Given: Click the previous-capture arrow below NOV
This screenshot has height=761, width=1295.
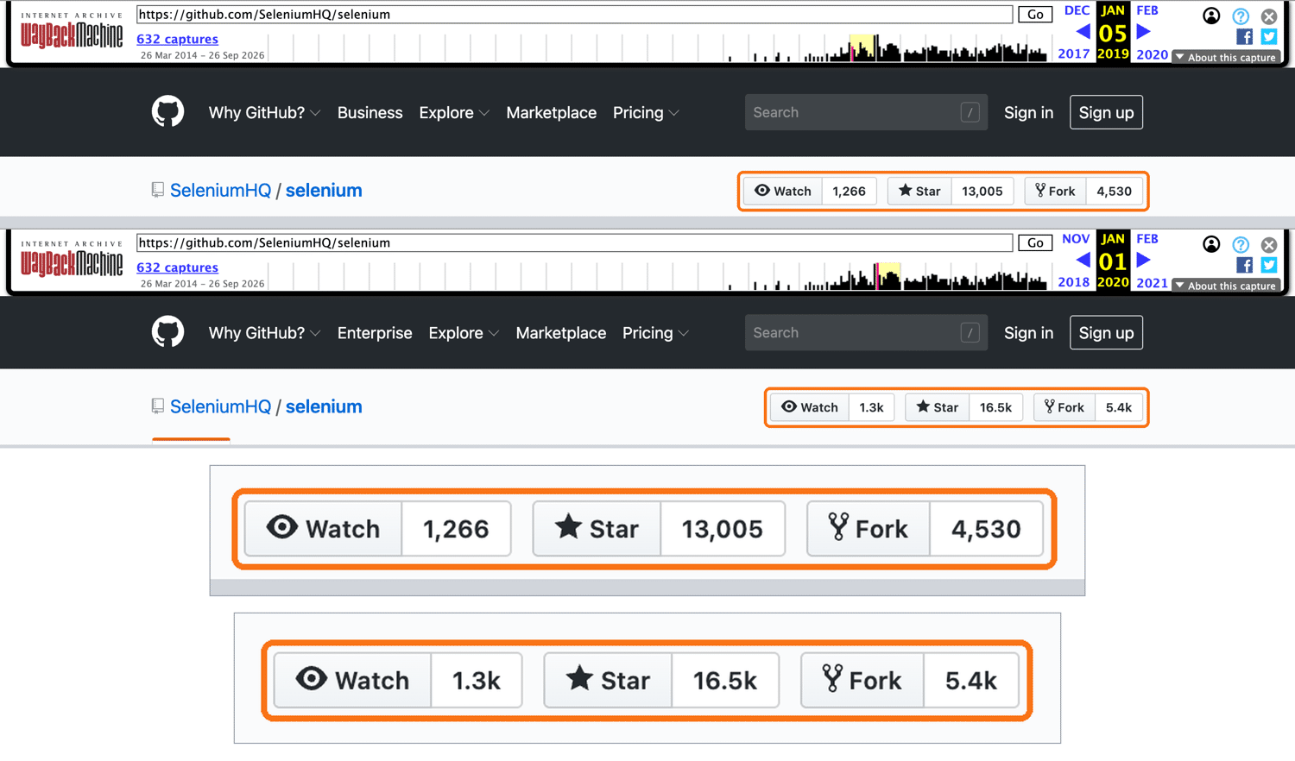Looking at the screenshot, I should click(x=1083, y=260).
